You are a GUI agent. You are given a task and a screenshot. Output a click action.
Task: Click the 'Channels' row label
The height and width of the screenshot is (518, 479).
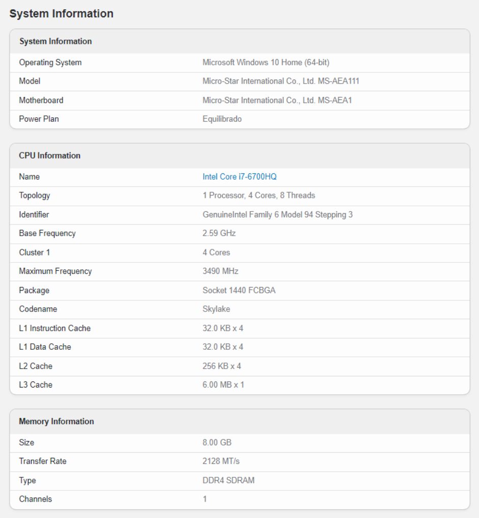pyautogui.click(x=35, y=499)
